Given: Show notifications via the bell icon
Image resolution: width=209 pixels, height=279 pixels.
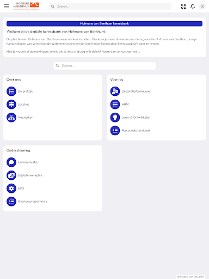Looking at the screenshot, I should (193, 7).
